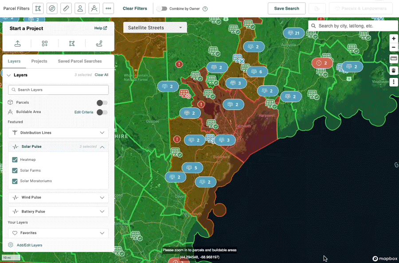
Task: Open the compass parcel filter icon
Action: [x=52, y=8]
